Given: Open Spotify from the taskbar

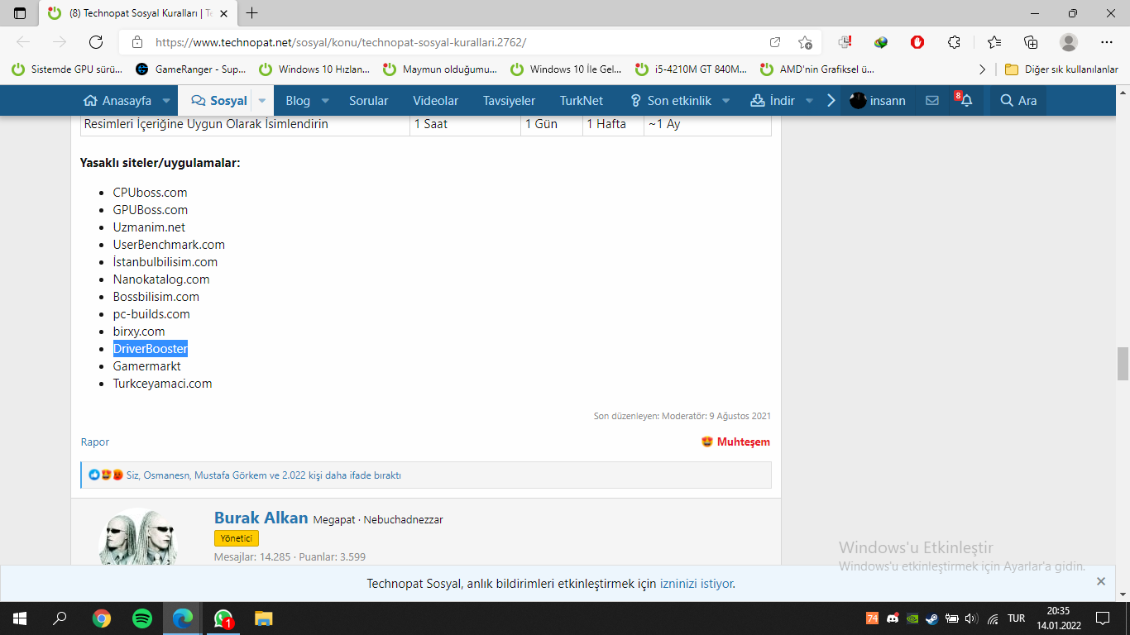Looking at the screenshot, I should 142,618.
